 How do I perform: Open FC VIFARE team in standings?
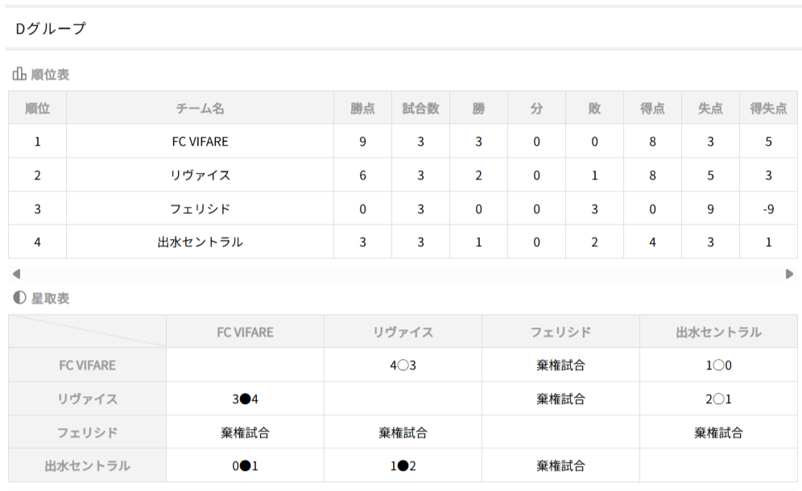[x=200, y=142]
